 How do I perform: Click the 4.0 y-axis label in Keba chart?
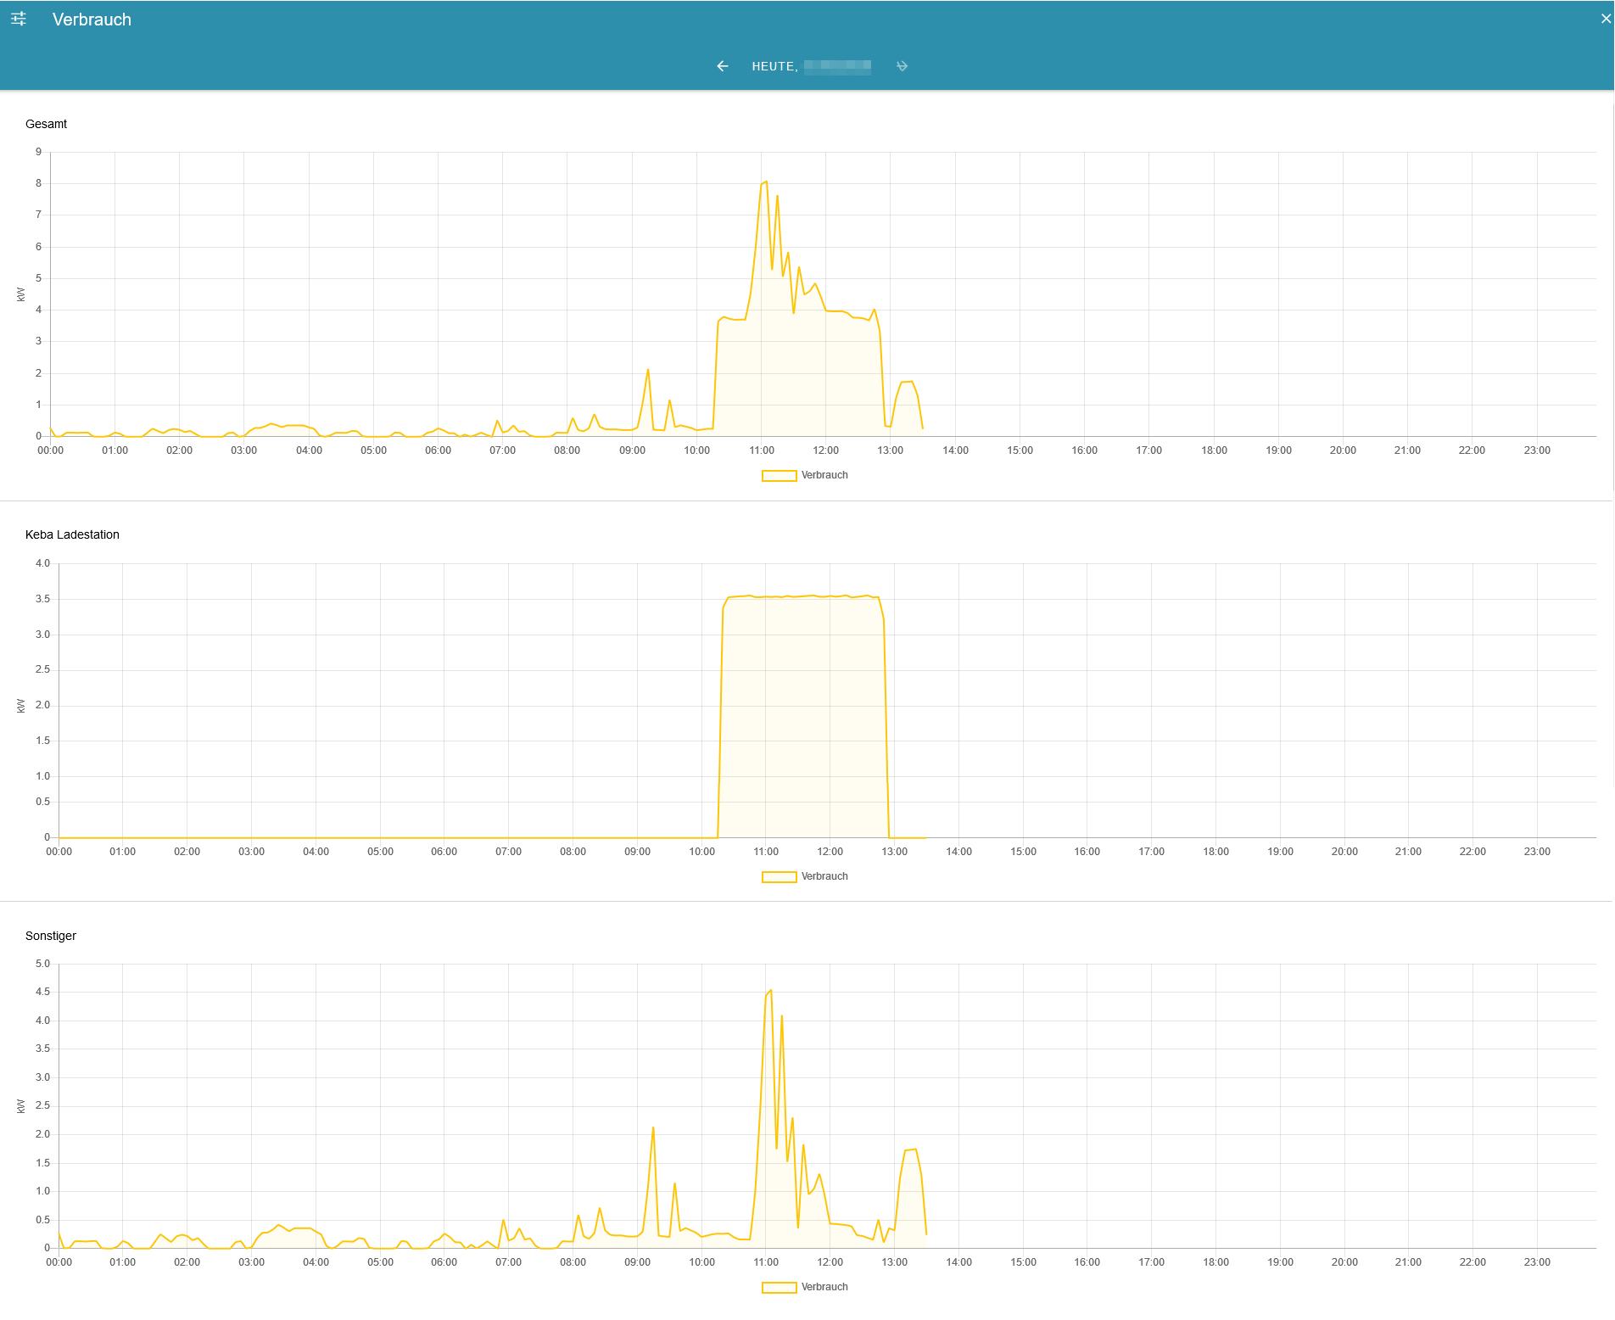42,563
